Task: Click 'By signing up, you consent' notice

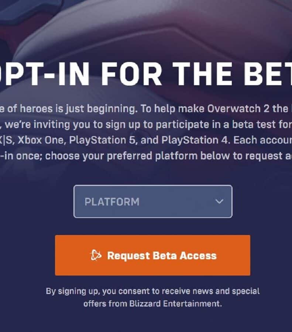Action: (x=98, y=291)
